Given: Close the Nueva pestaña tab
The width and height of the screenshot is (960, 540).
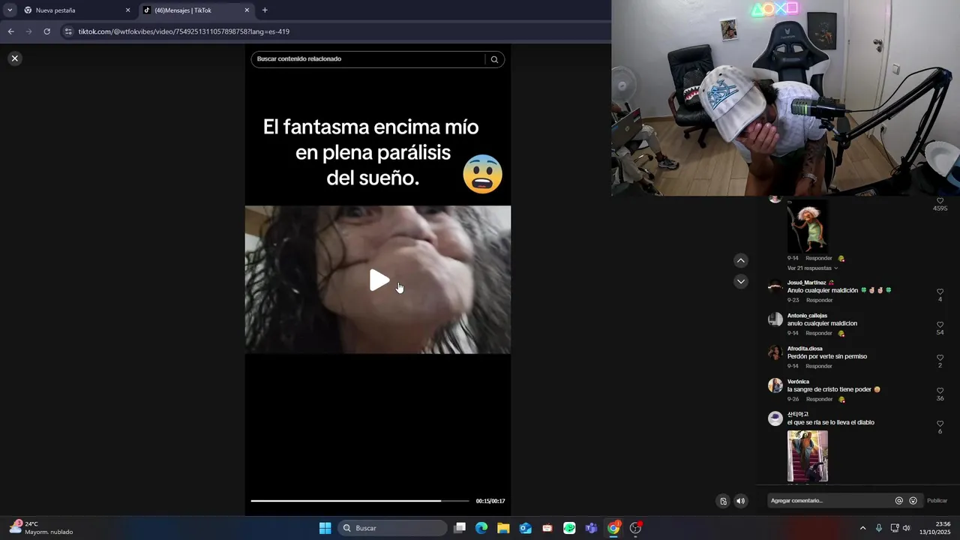Looking at the screenshot, I should 127,10.
